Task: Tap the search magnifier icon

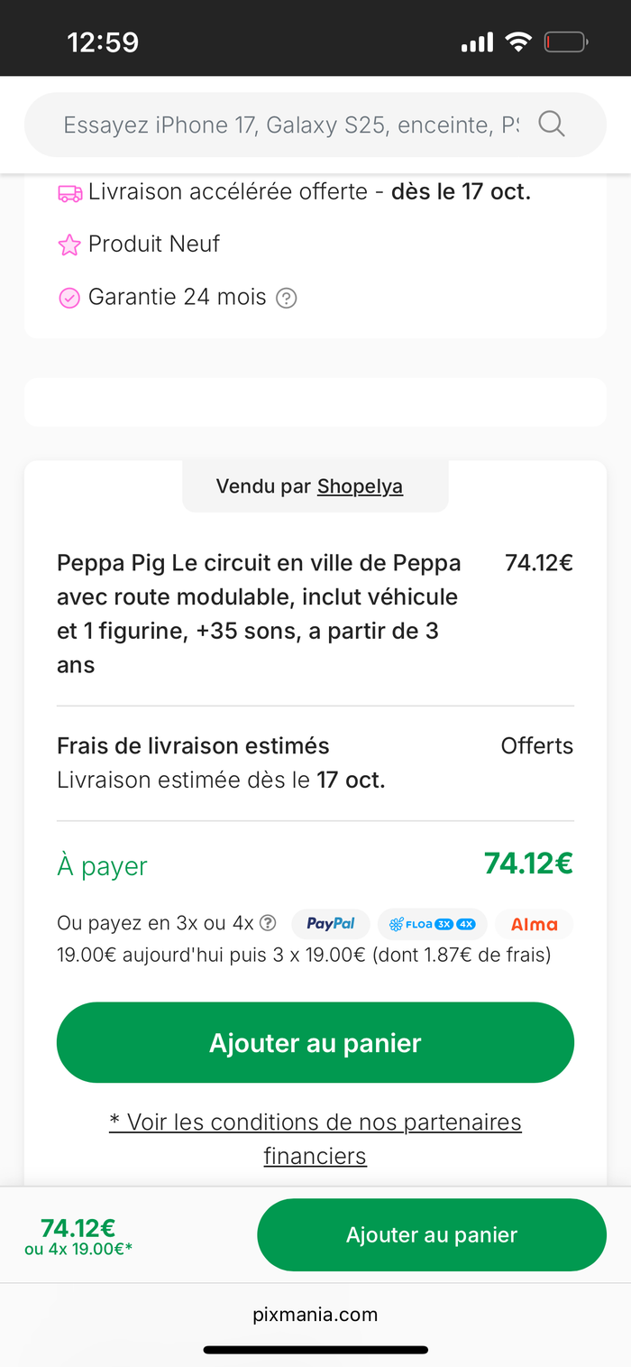Action: [x=552, y=124]
